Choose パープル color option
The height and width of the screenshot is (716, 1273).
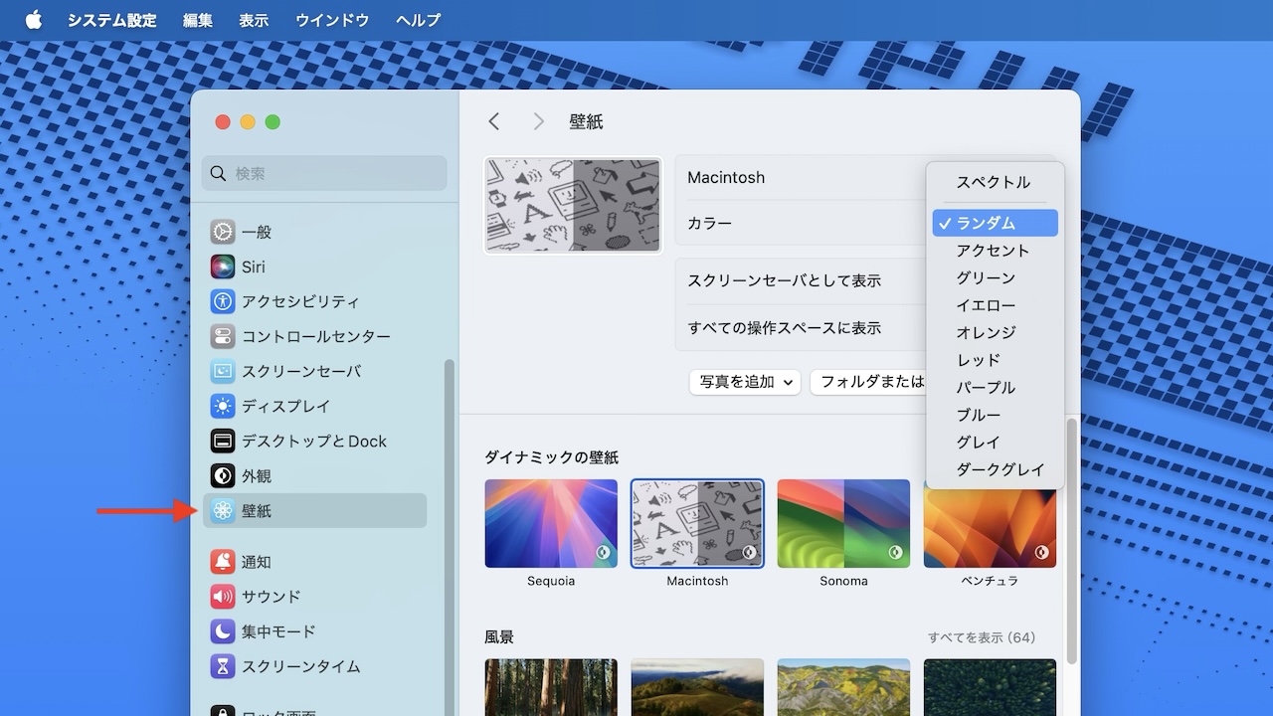coord(995,387)
